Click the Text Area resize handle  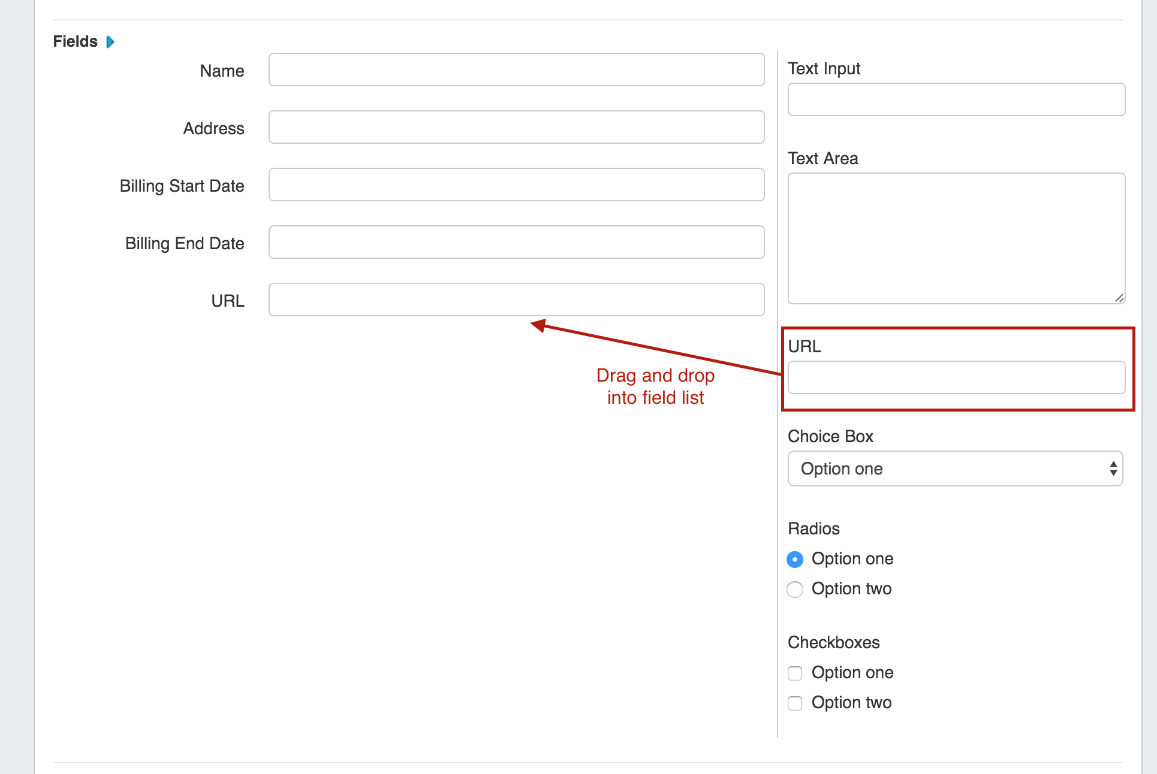coord(1119,298)
